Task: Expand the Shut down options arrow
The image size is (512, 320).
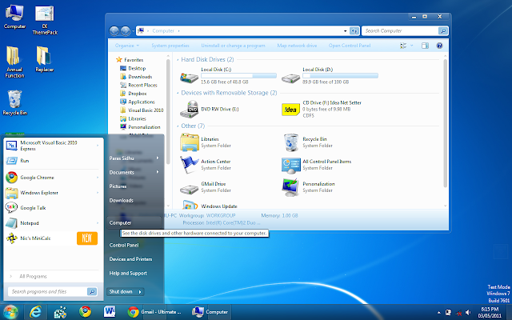Action: 140,292
